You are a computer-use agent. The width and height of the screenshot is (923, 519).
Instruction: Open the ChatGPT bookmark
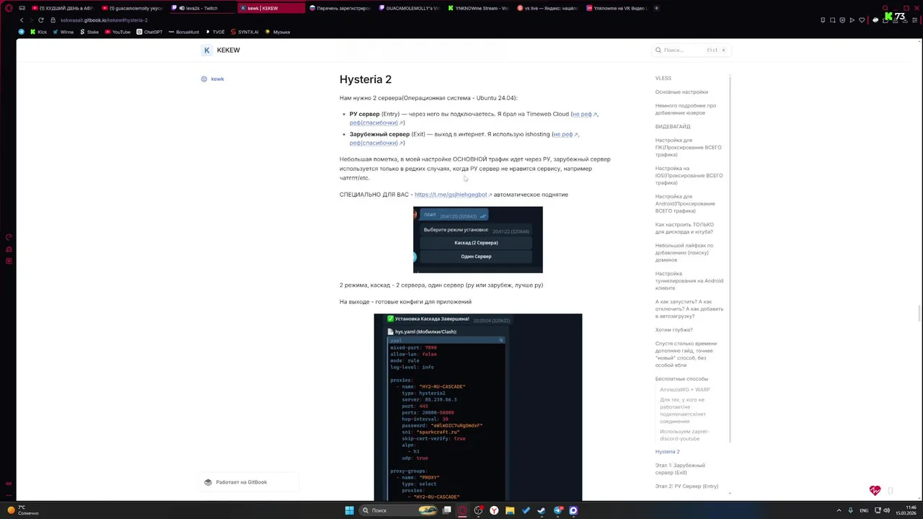tap(149, 32)
